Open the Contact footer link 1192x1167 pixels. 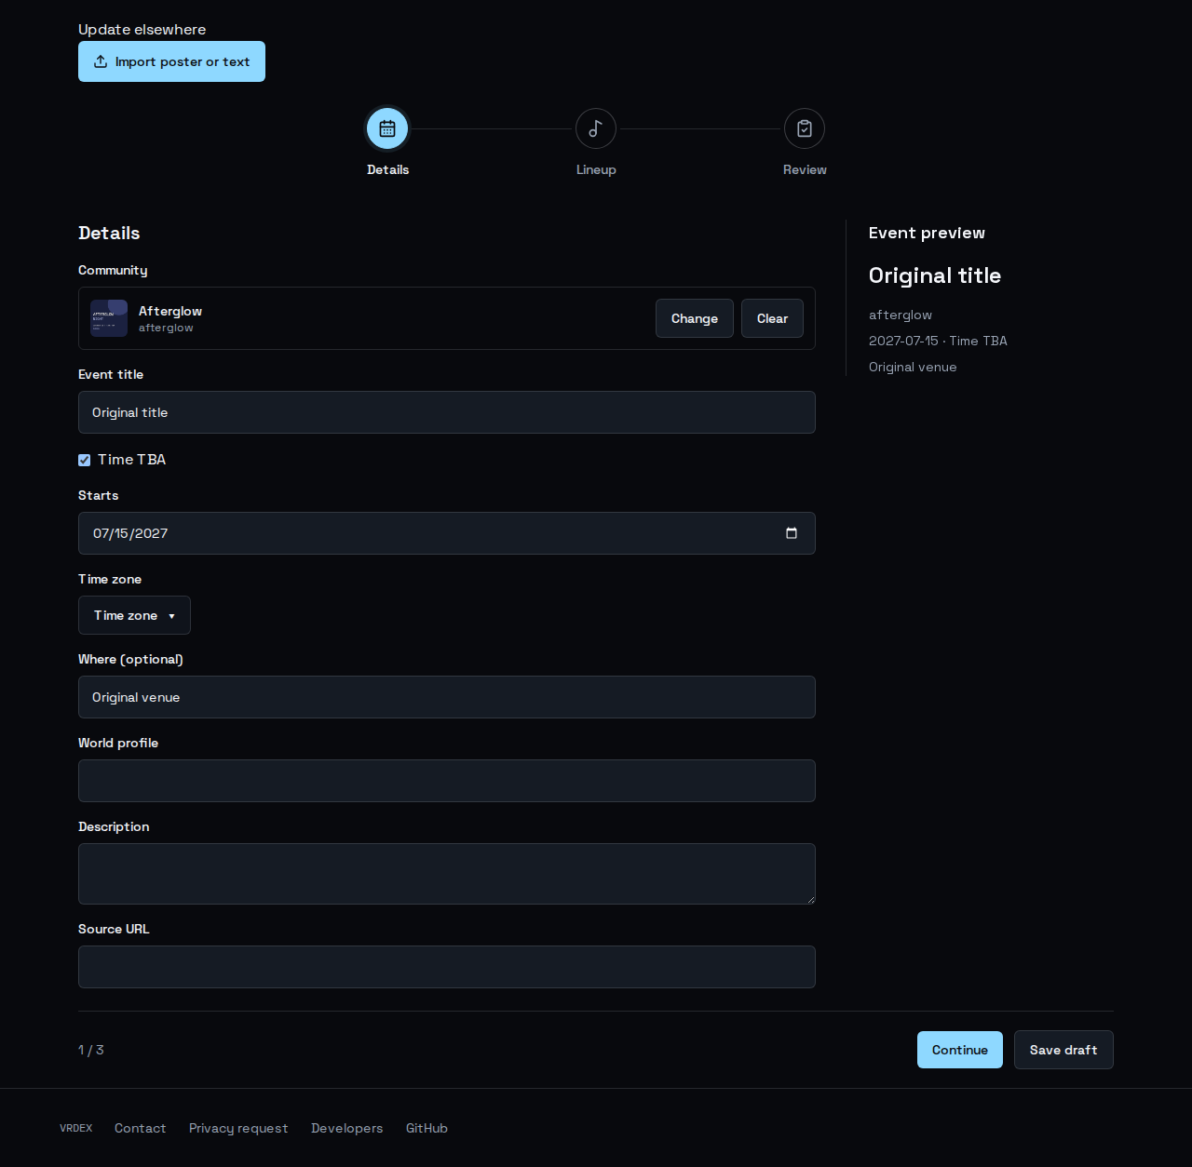click(x=140, y=1128)
